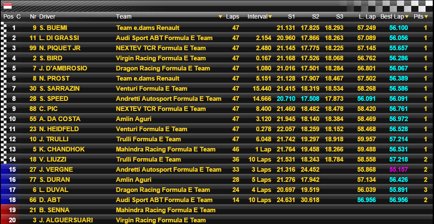Click the checkered flag in V. LIUZZI's row
Screen dimensions: 434x224
[x=3, y=159]
